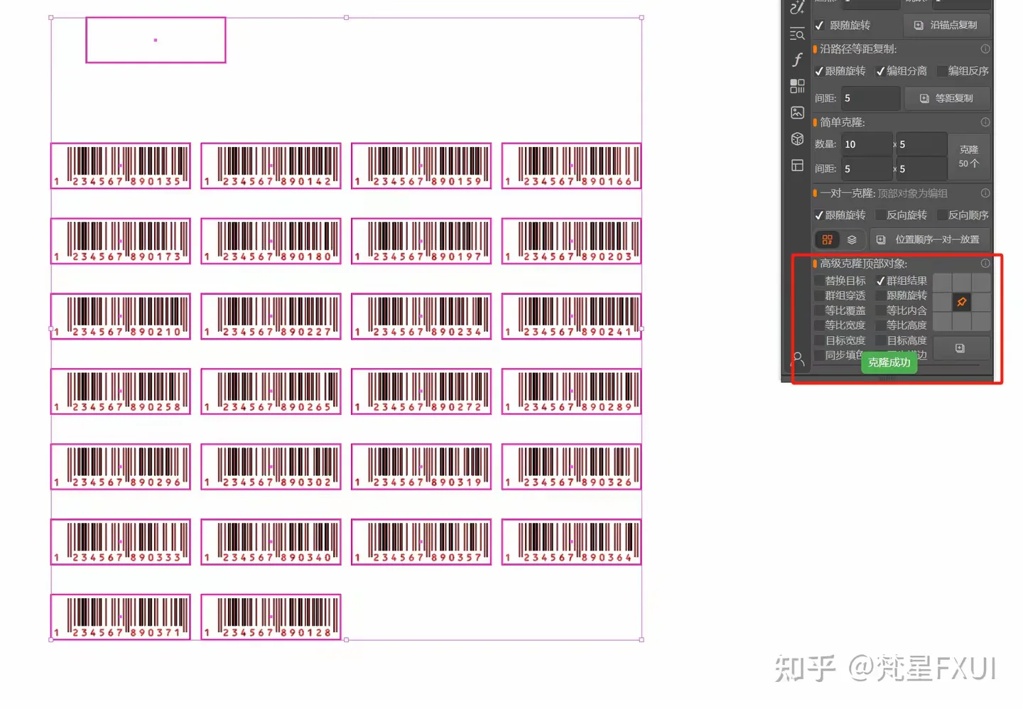Focus the second 数量 field showing 5
1023x709 pixels.
pos(921,144)
